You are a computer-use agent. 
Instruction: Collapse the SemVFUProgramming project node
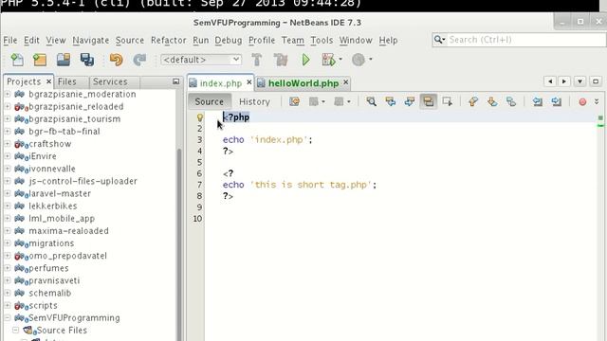[8, 318]
